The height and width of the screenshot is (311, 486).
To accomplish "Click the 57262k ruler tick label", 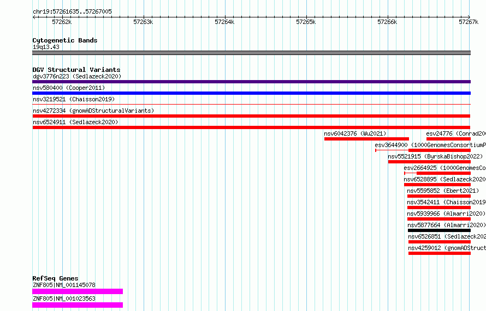I will click(x=62, y=22).
